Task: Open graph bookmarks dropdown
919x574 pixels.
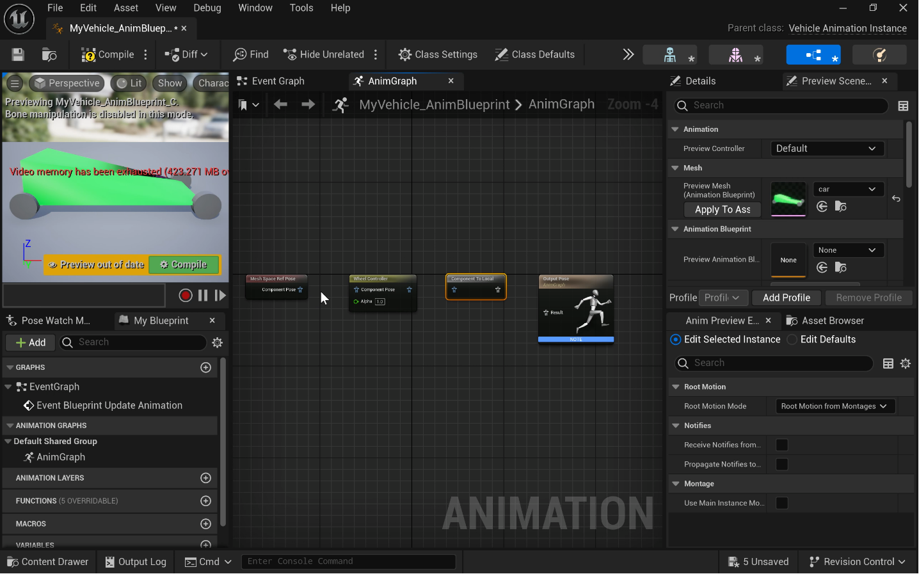Action: (x=248, y=105)
